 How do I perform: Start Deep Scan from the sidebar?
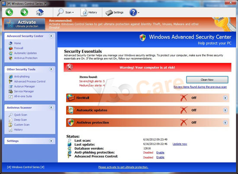coord(20,119)
